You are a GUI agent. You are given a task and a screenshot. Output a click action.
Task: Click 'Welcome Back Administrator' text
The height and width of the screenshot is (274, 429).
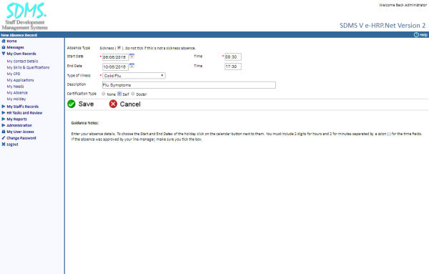pyautogui.click(x=403, y=5)
